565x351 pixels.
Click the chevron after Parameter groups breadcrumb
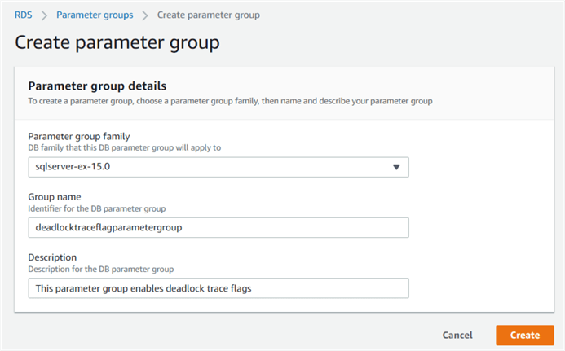pyautogui.click(x=143, y=15)
